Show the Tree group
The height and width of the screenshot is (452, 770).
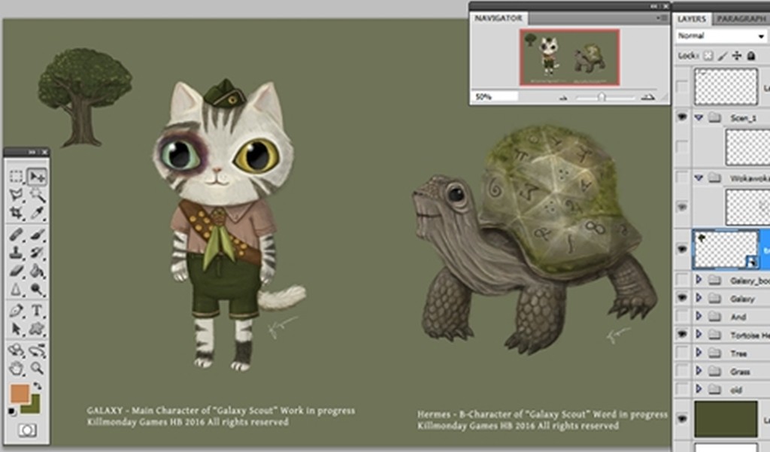[681, 353]
